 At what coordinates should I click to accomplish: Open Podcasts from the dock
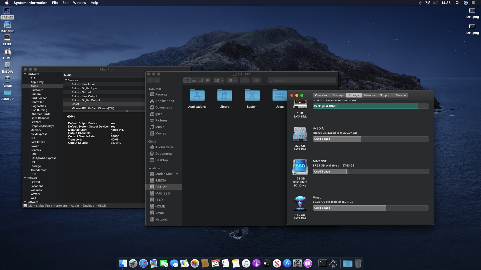point(256,263)
